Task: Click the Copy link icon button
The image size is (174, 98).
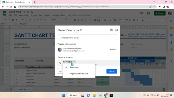Action: [60, 71]
